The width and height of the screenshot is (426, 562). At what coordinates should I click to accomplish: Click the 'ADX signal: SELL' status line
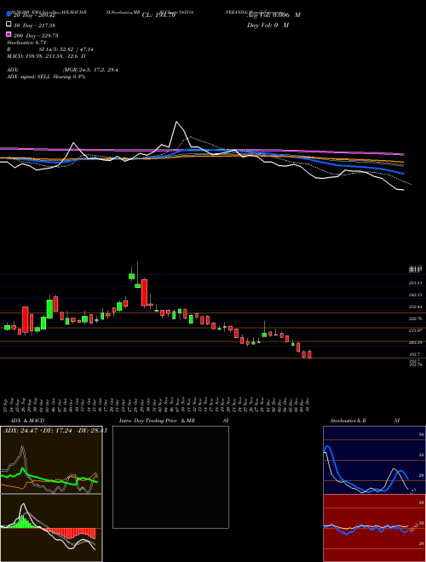click(x=30, y=77)
